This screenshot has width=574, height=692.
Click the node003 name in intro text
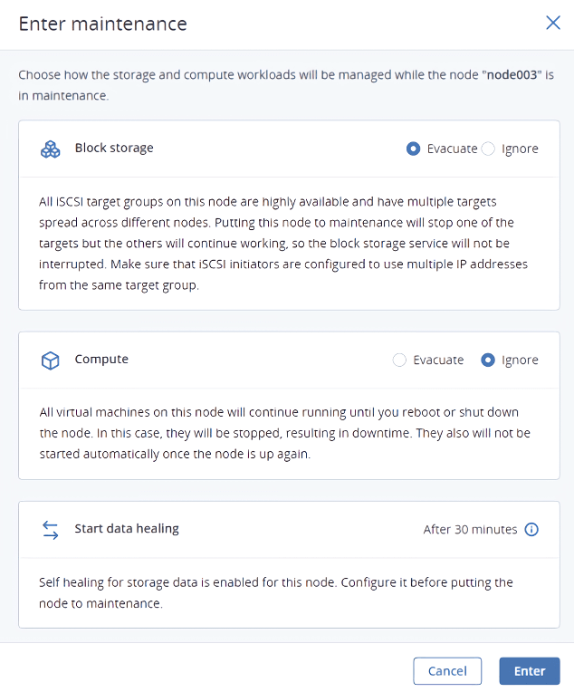coord(512,73)
